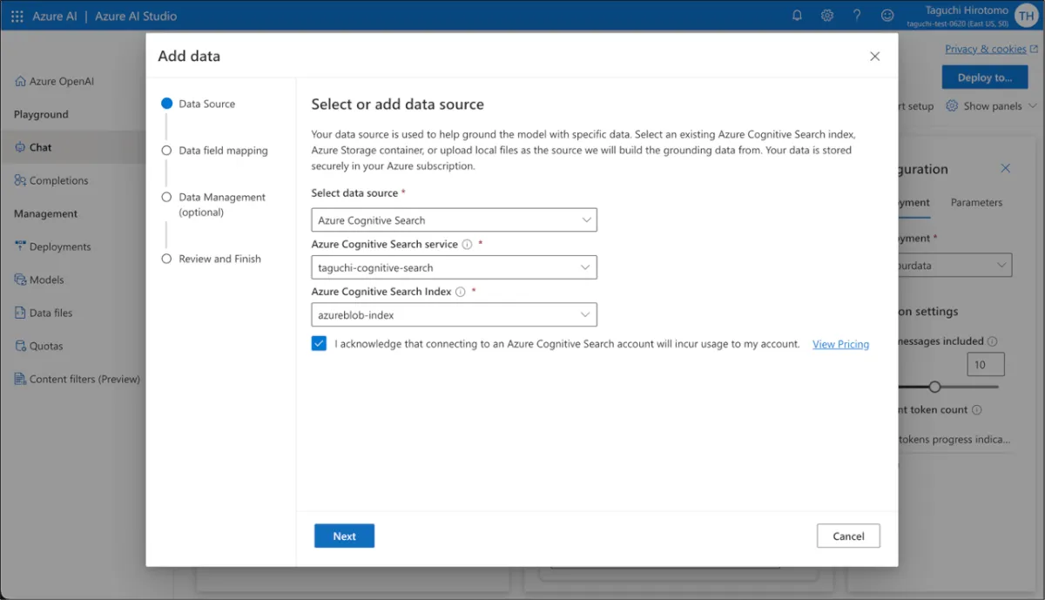
Task: Open the View Pricing link
Action: (x=840, y=344)
